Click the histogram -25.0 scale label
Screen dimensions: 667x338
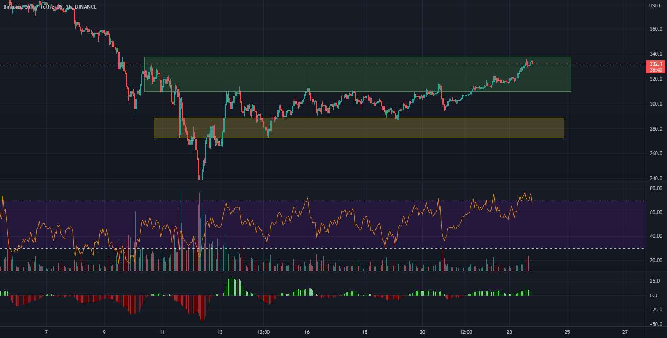coord(656,310)
